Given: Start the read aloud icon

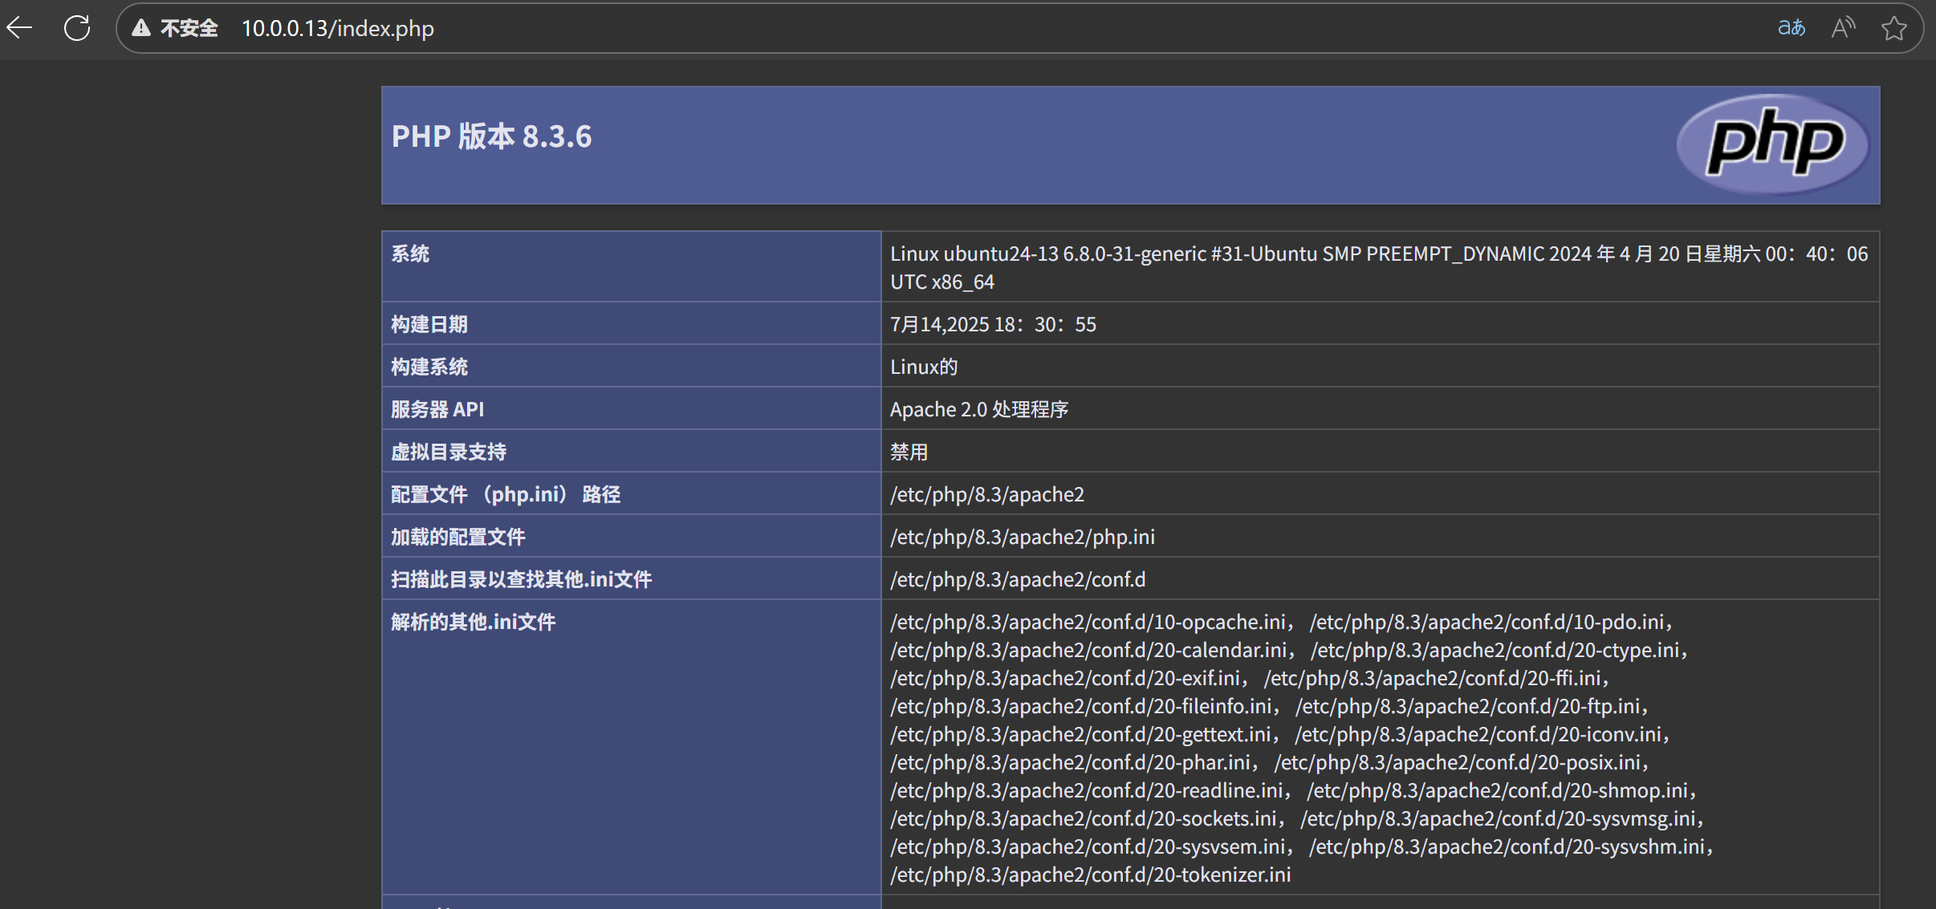Looking at the screenshot, I should (x=1844, y=28).
